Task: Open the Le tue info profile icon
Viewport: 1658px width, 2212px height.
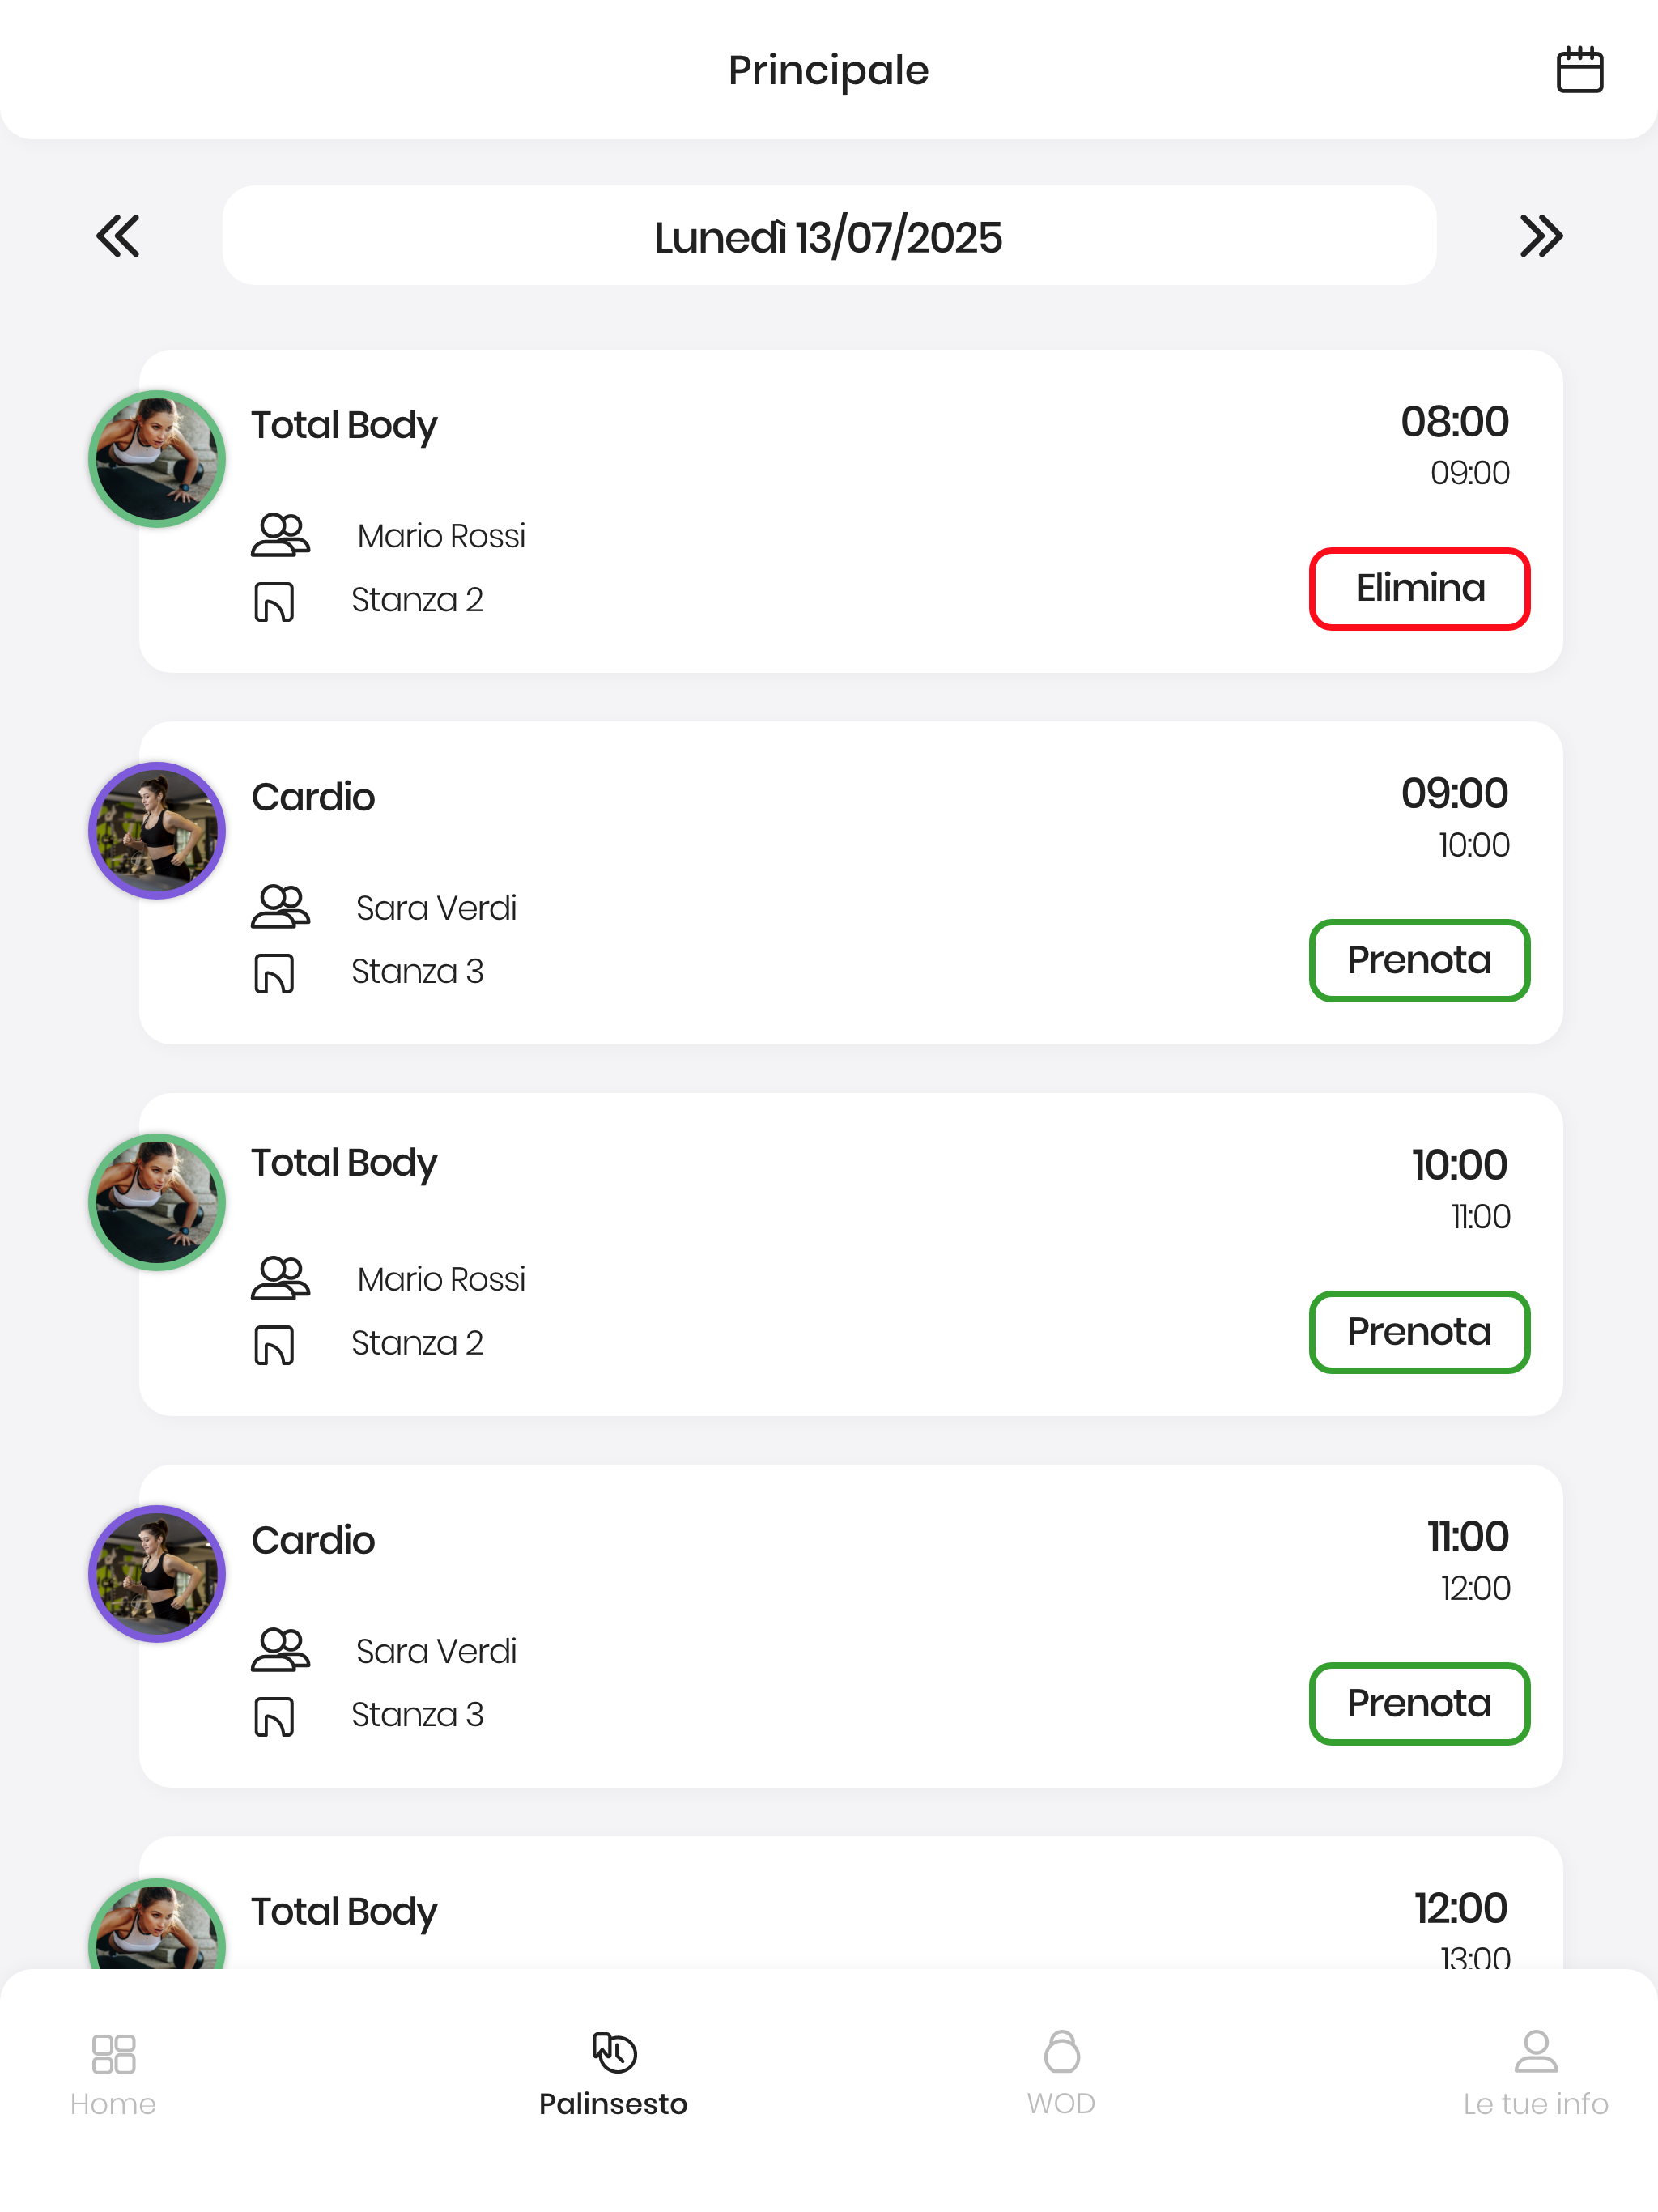Action: pyautogui.click(x=1536, y=2052)
